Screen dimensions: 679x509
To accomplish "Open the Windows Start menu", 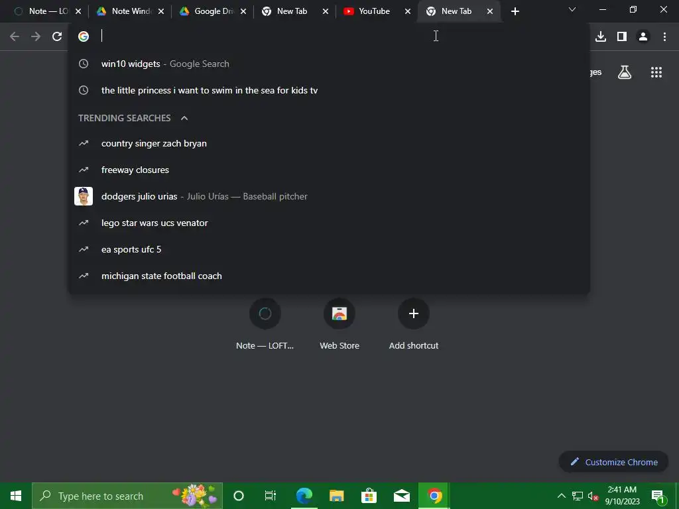I will 16,496.
